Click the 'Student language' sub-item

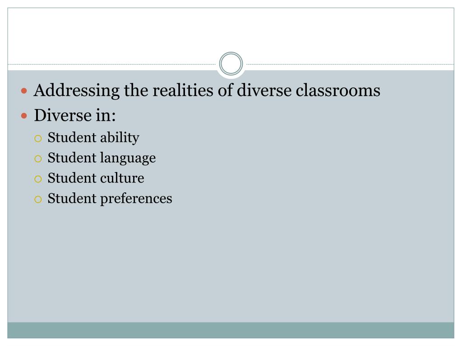click(x=102, y=158)
